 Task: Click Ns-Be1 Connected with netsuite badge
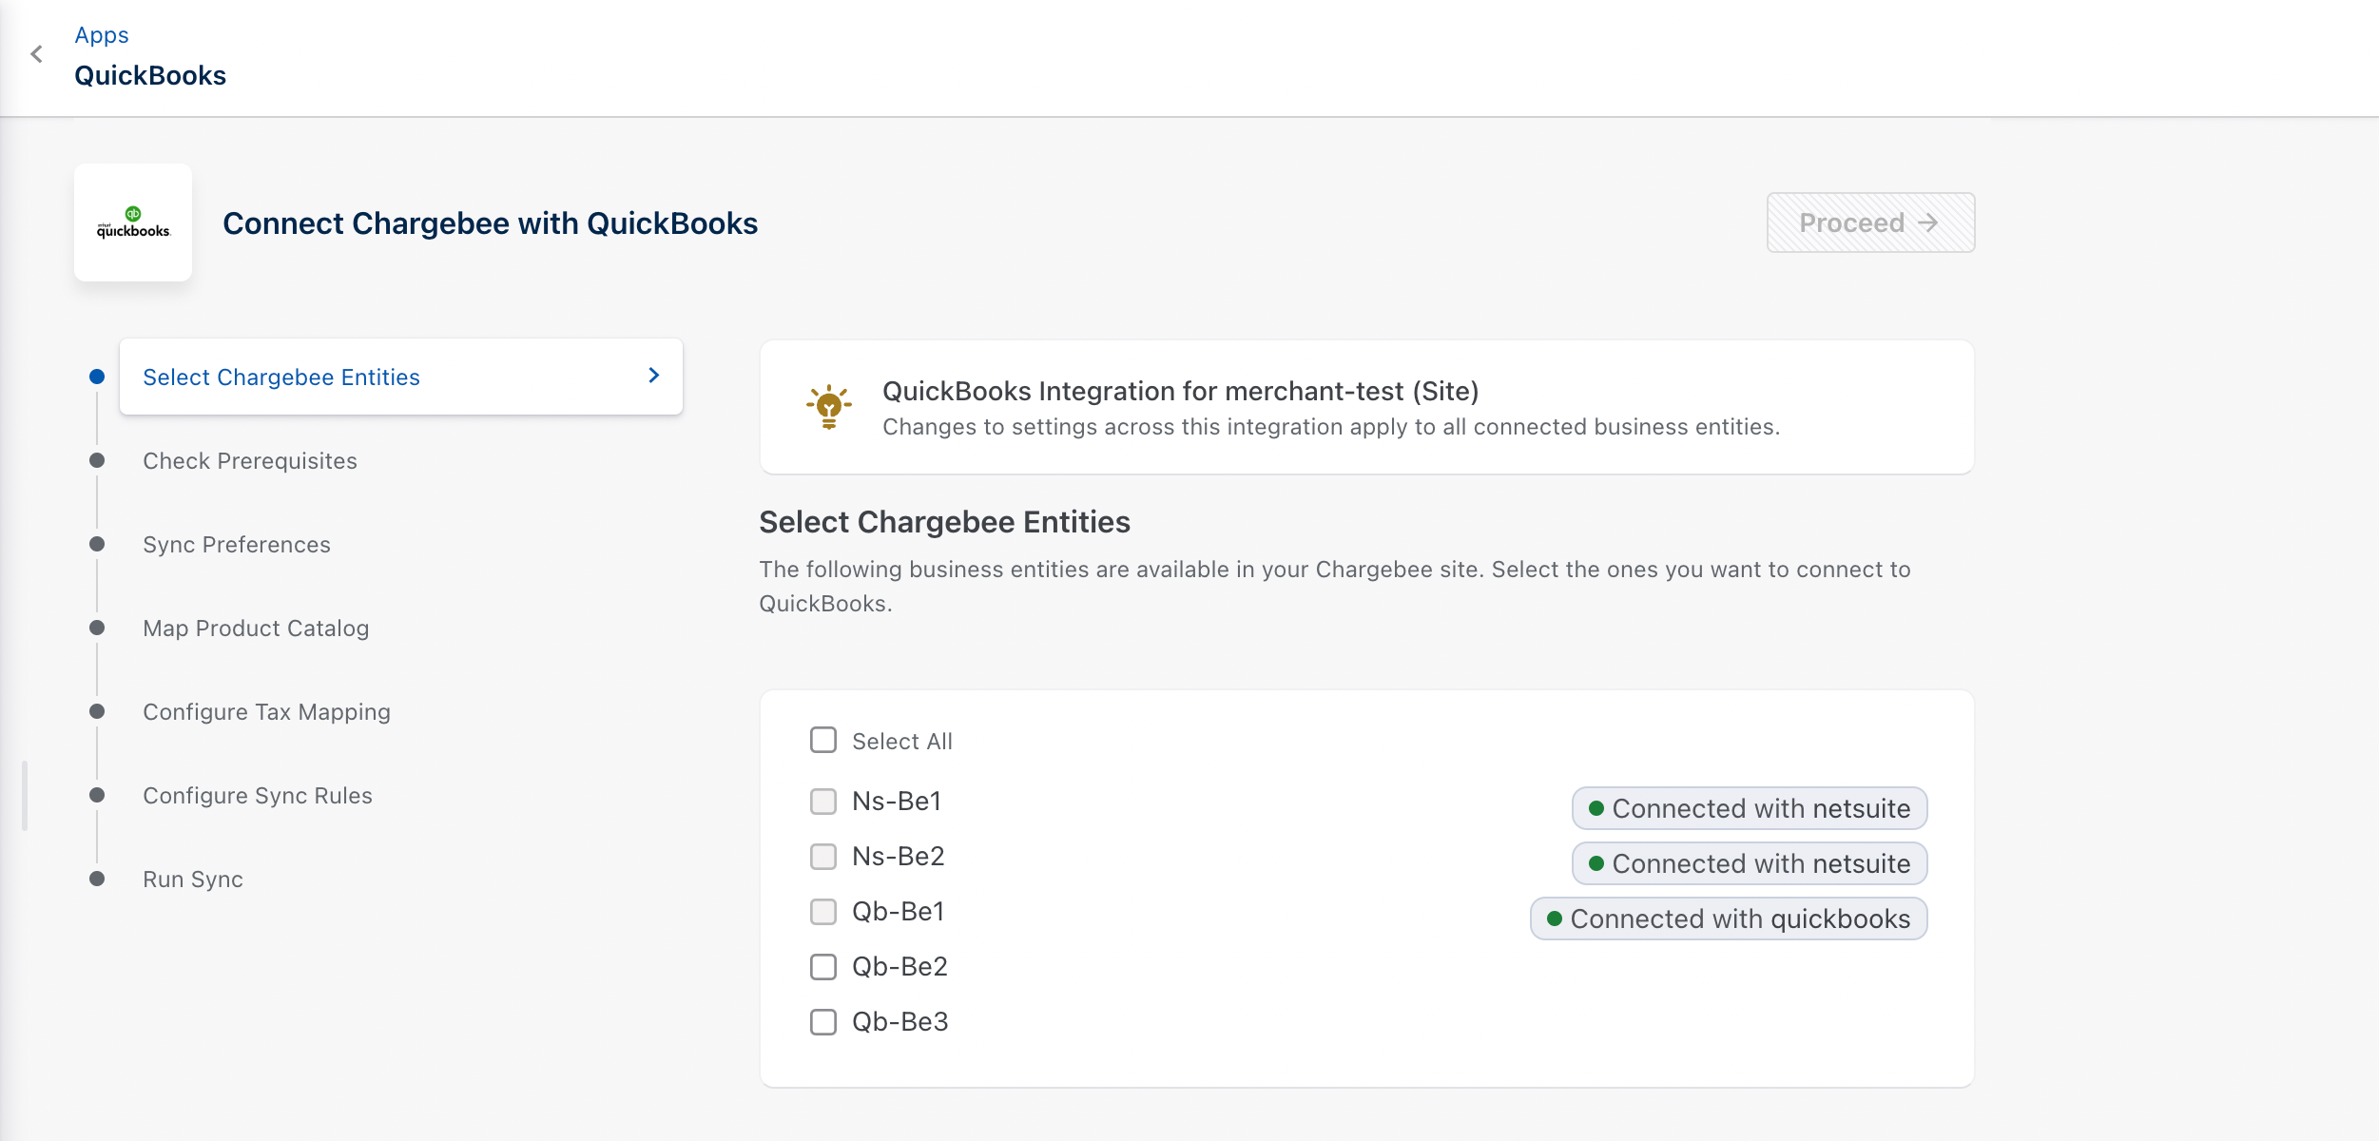pyautogui.click(x=1749, y=808)
